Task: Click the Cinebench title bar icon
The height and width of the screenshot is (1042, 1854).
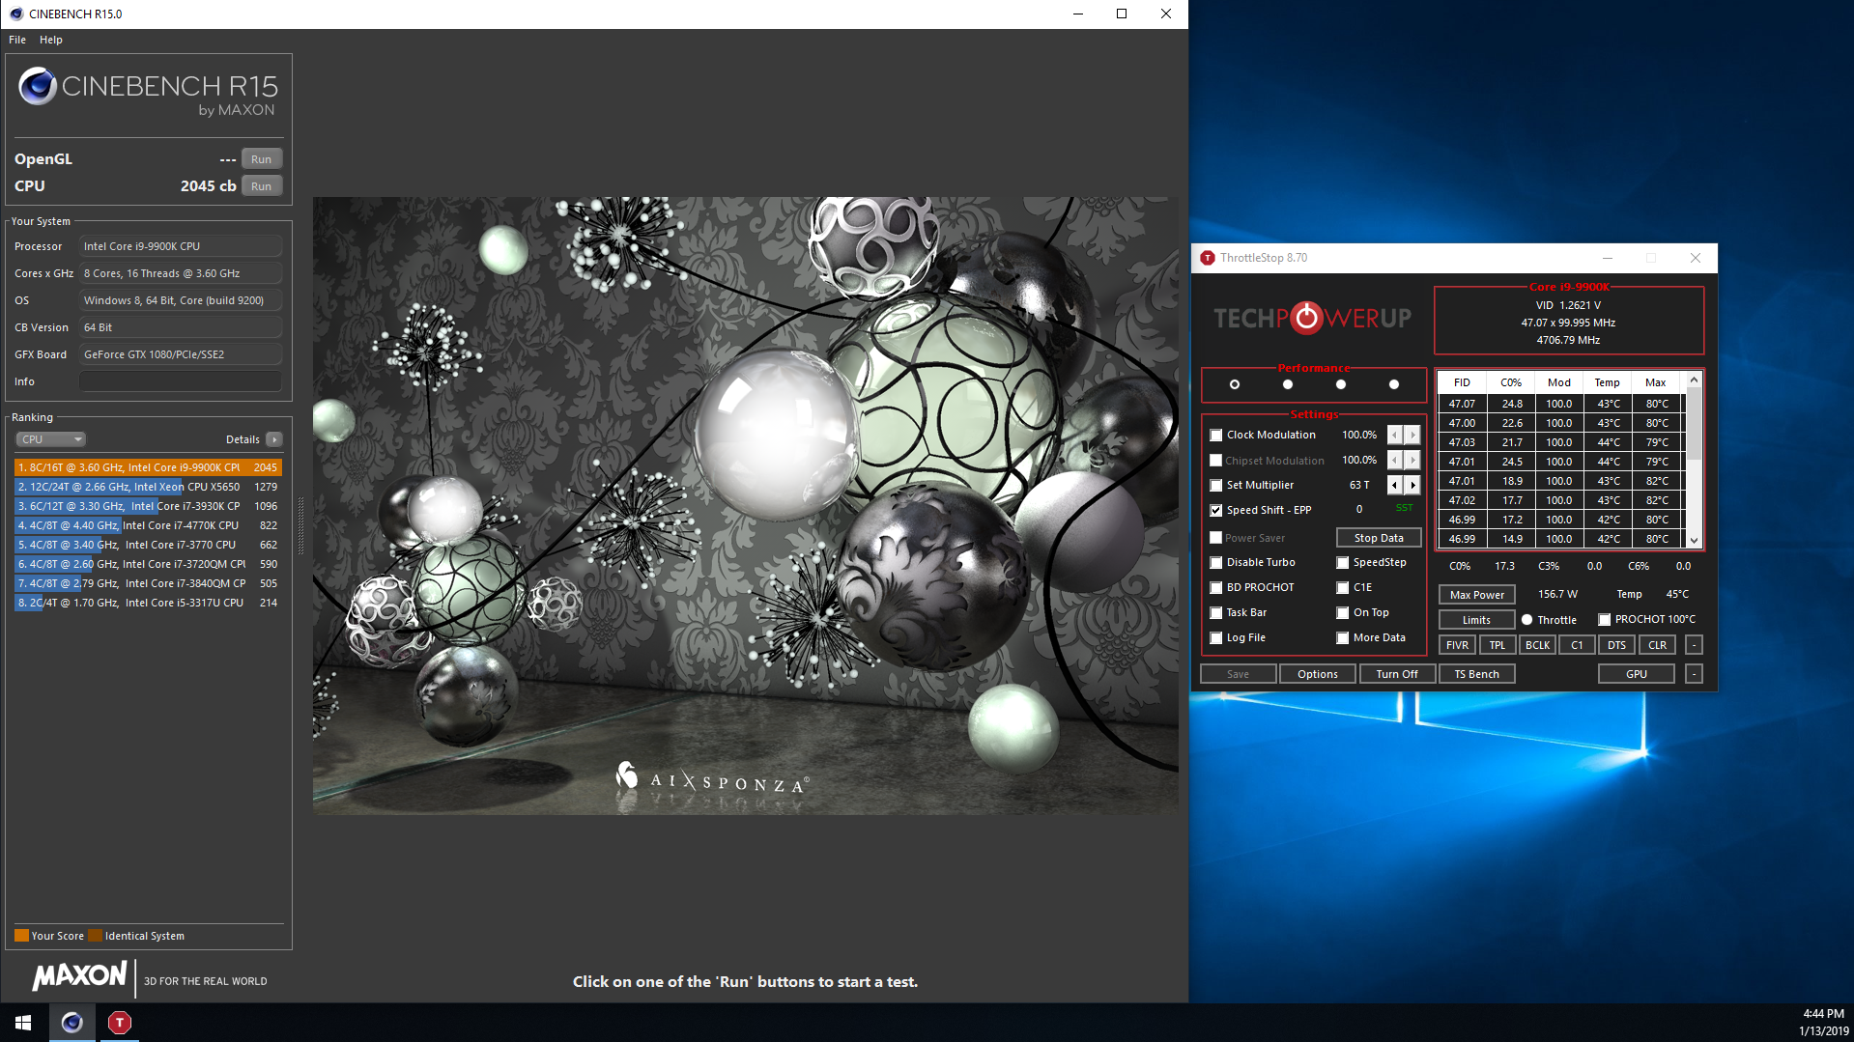Action: 15,14
